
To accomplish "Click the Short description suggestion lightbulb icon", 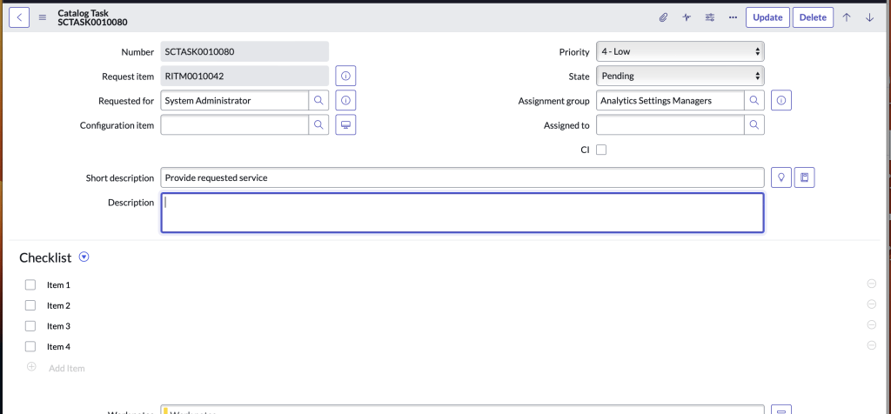I will point(781,177).
